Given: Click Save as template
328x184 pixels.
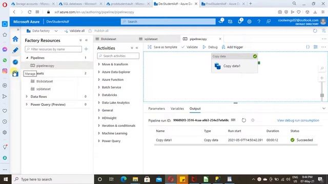Looking at the screenshot, I should pyautogui.click(x=162, y=47).
